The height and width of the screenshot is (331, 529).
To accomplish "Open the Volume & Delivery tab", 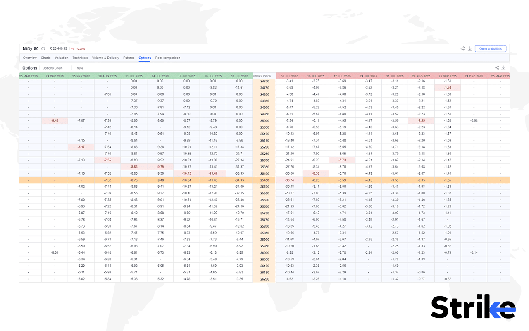I will point(105,58).
